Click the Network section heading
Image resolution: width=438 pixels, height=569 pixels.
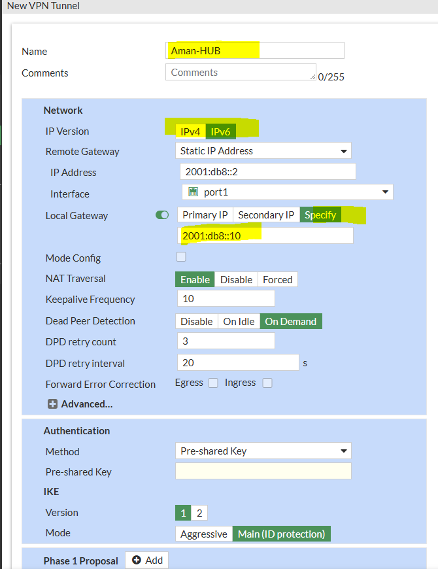pos(63,111)
